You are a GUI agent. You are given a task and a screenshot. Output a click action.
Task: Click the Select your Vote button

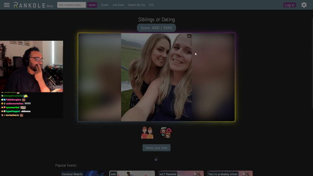pos(156,148)
